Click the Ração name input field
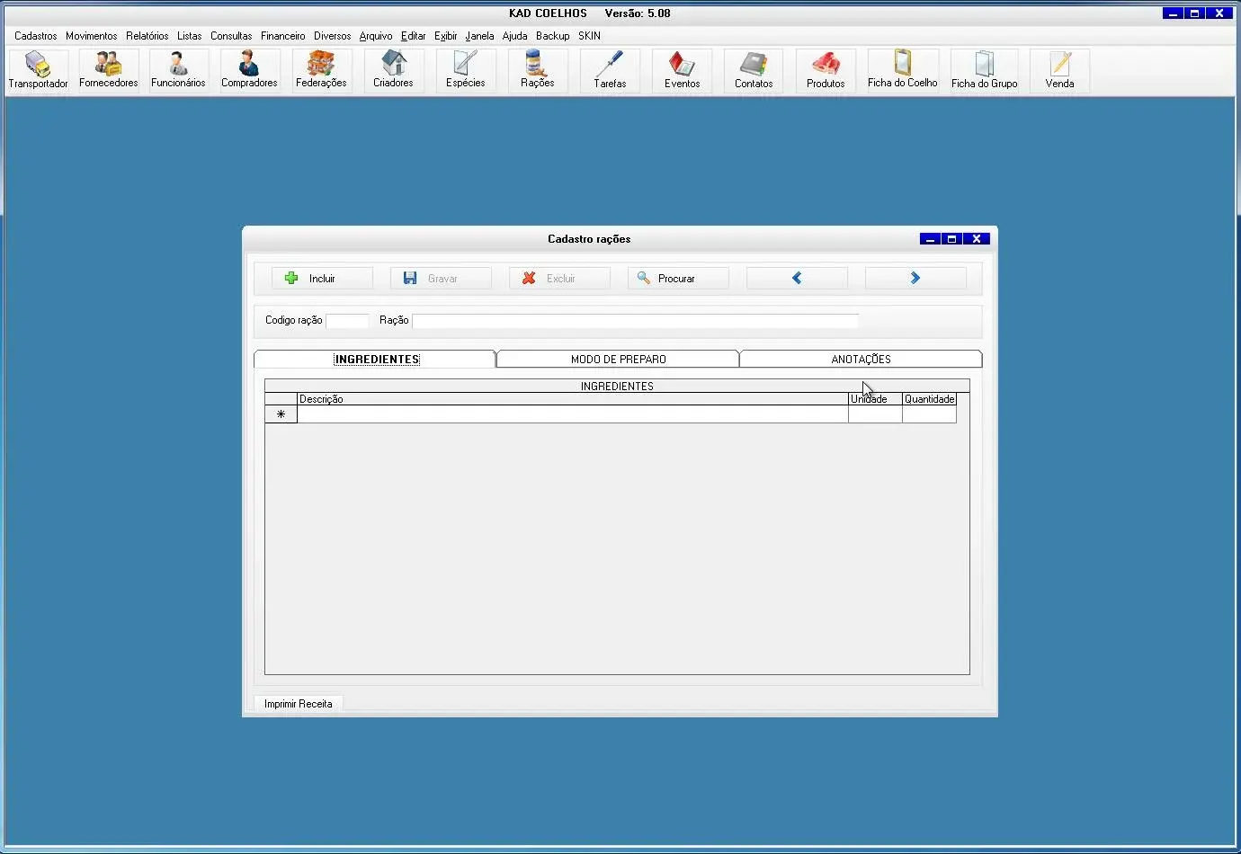Image resolution: width=1241 pixels, height=854 pixels. 635,321
